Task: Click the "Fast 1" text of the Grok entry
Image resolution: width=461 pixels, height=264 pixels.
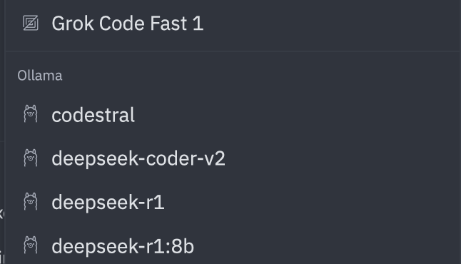Action: pyautogui.click(x=176, y=24)
